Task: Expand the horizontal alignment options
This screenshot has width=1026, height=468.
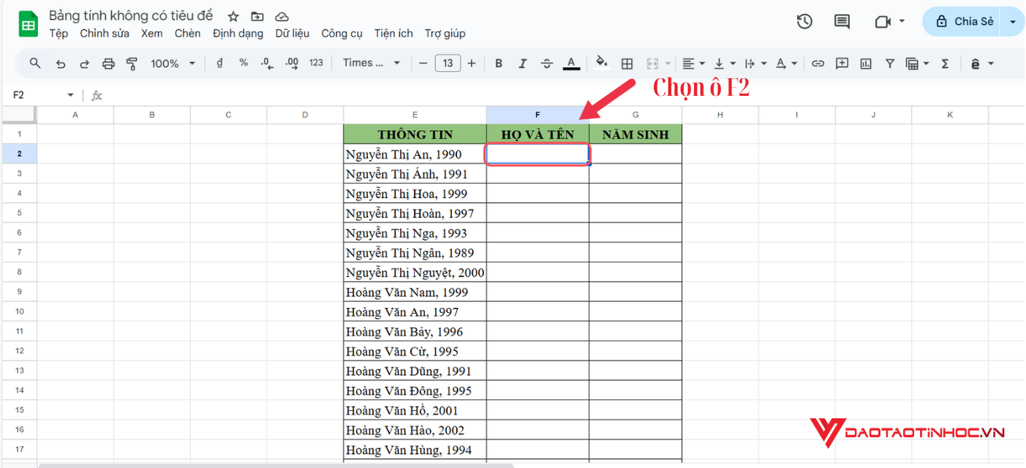Action: coord(702,63)
